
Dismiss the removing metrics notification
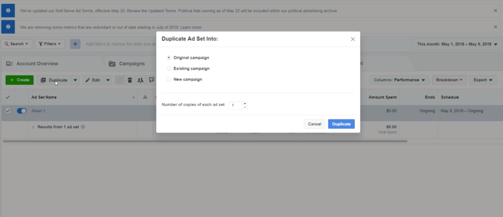pyautogui.click(x=495, y=27)
